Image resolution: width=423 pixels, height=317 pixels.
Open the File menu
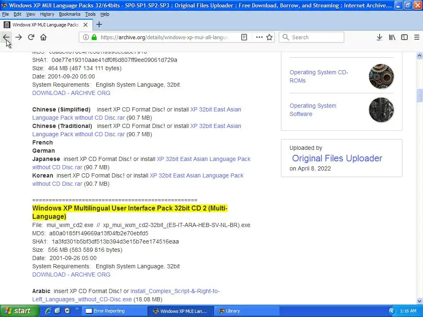5,14
